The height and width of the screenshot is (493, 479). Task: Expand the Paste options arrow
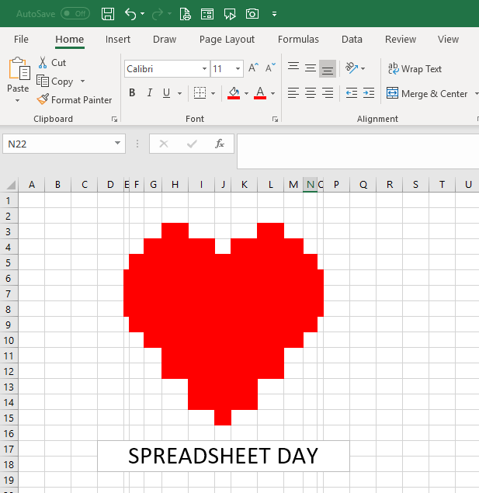(x=18, y=101)
